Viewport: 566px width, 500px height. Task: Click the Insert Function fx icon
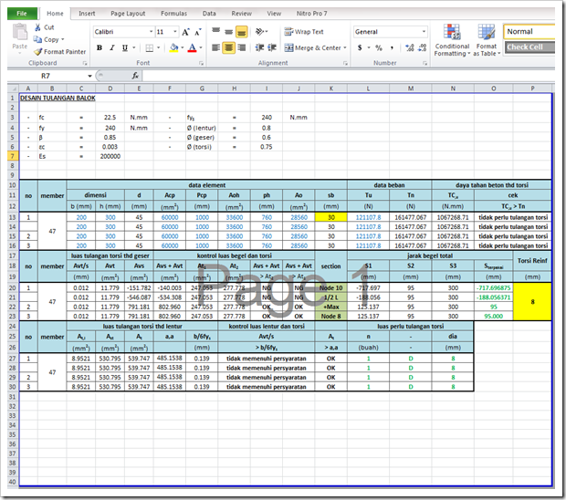click(x=135, y=76)
